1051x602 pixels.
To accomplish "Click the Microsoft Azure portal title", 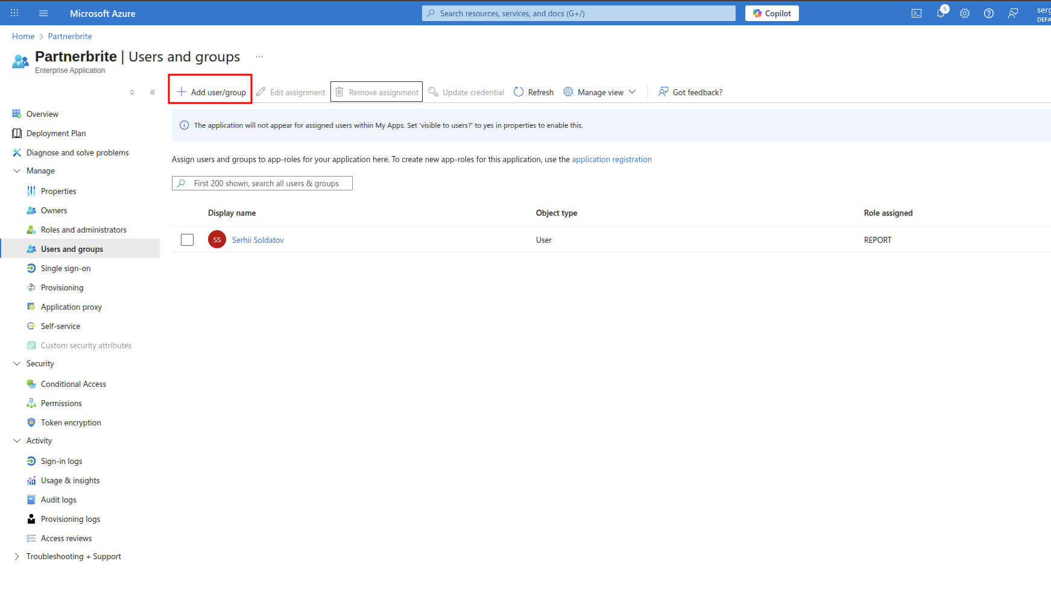I will tap(103, 13).
